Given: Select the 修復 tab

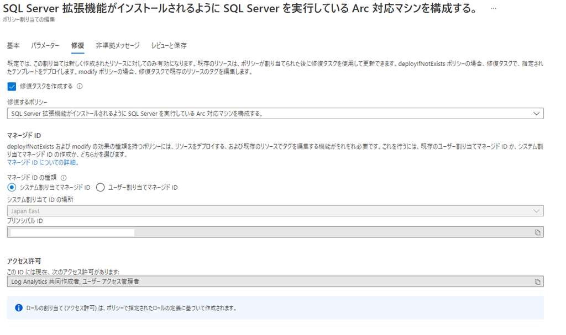Looking at the screenshot, I should 77,45.
